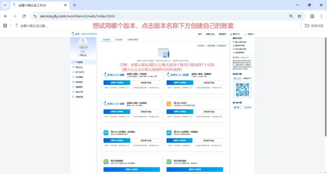This screenshot has width=327, height=174.
Task: Create own account set for 账无忧基础版
Action: (132, 169)
